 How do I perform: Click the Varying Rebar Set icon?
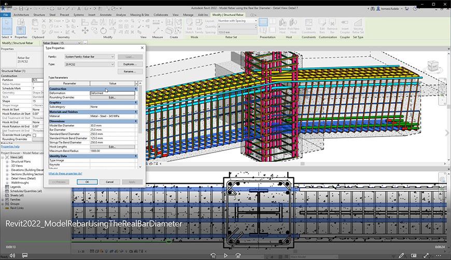pyautogui.click(x=358, y=26)
